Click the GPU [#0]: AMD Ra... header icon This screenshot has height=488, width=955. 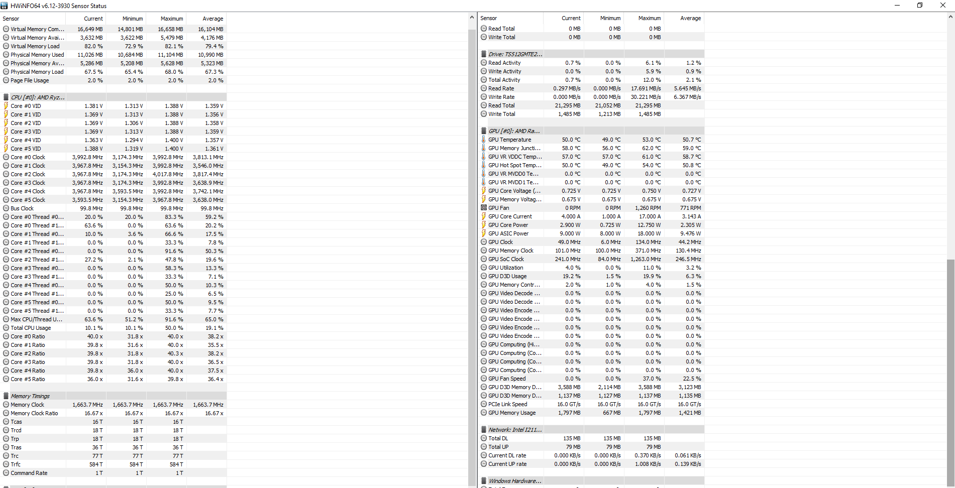484,131
